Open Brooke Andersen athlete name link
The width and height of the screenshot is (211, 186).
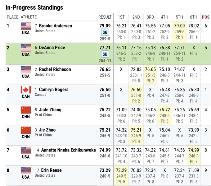pyautogui.click(x=56, y=26)
